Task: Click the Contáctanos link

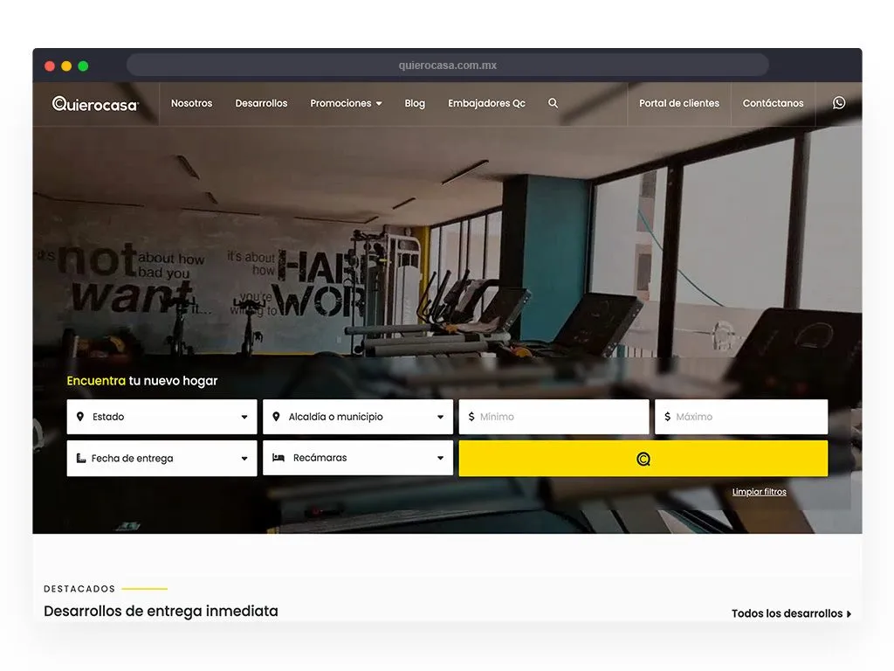Action: pyautogui.click(x=773, y=103)
